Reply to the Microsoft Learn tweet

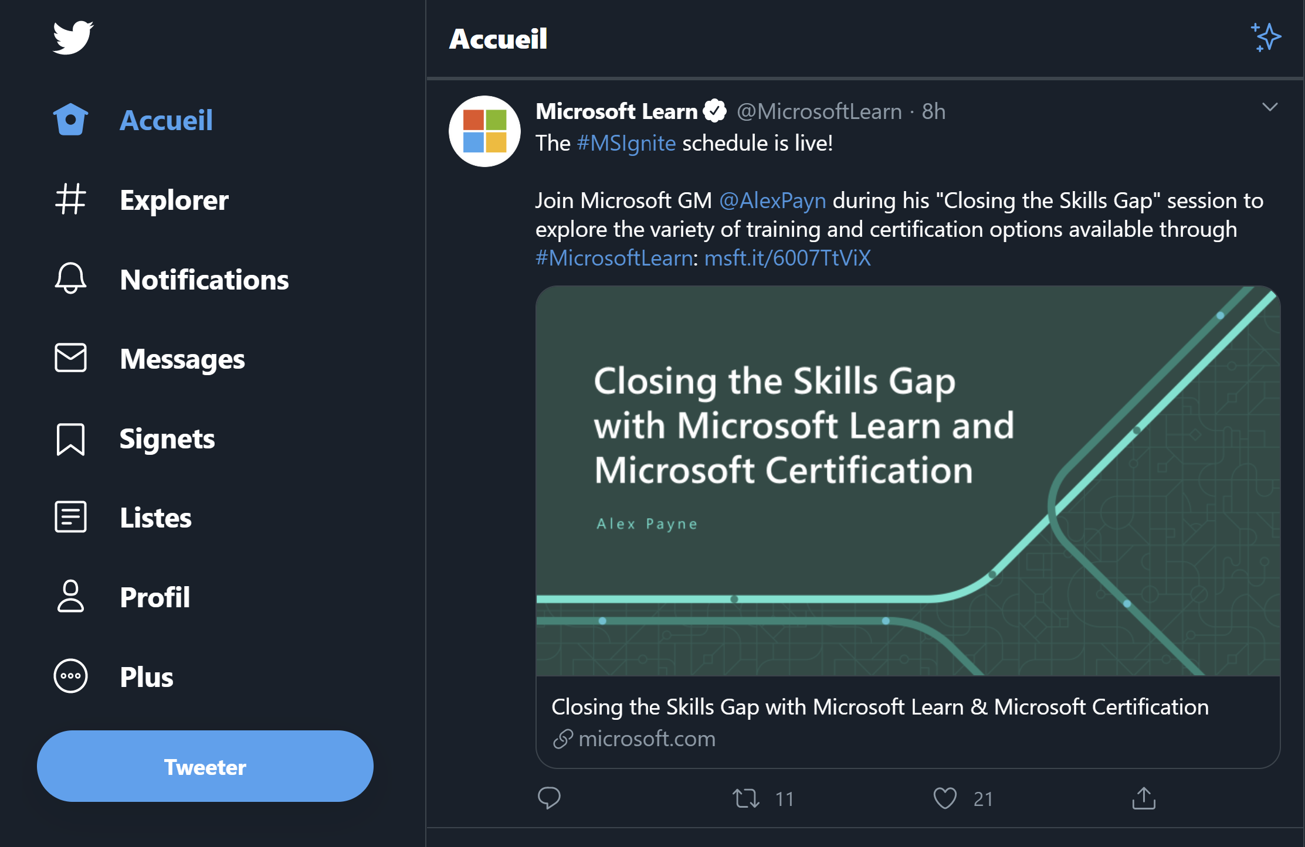(x=550, y=798)
